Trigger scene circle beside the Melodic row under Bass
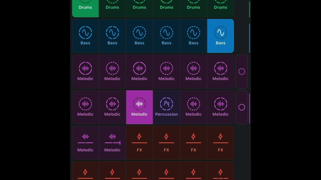 coord(242,72)
